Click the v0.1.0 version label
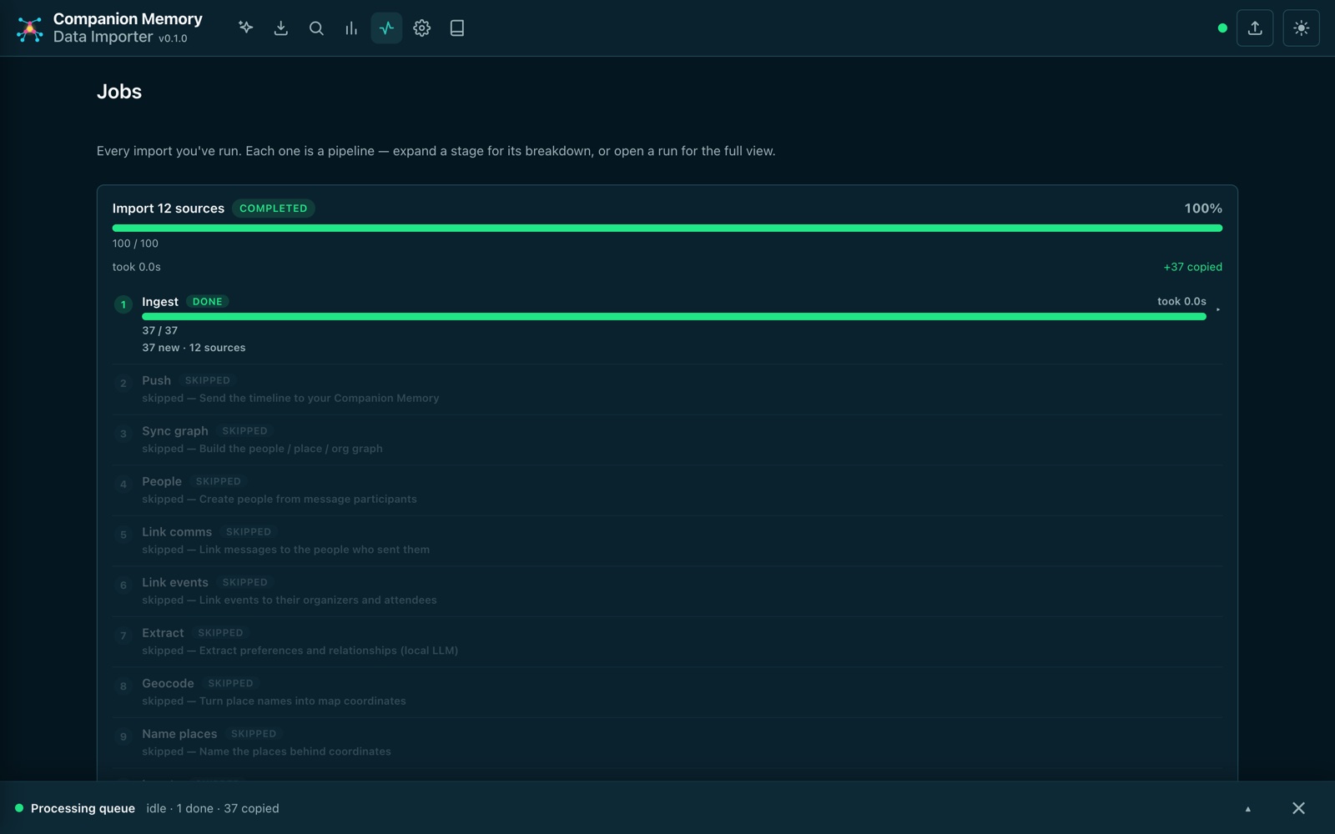1335x834 pixels. [x=173, y=38]
